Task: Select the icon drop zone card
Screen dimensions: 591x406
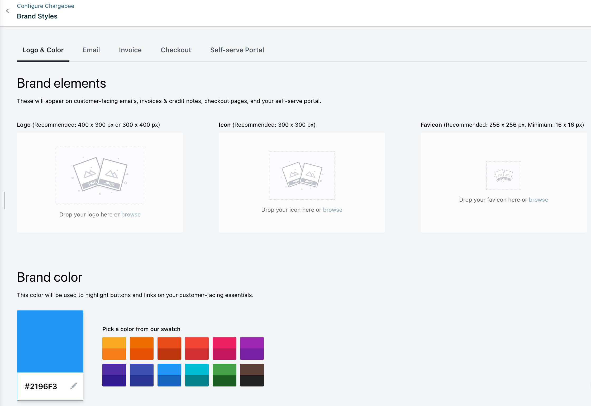Action: tap(302, 183)
